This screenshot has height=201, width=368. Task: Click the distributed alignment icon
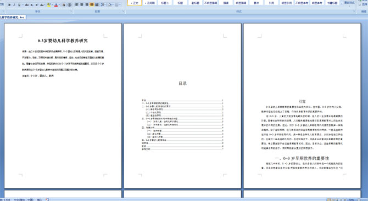[x=97, y=5]
